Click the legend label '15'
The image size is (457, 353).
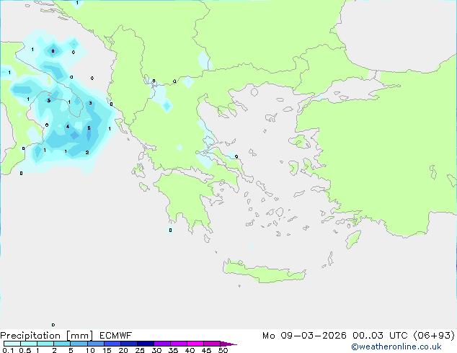(107, 350)
